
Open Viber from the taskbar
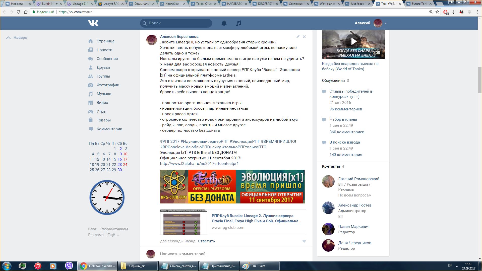(69, 266)
